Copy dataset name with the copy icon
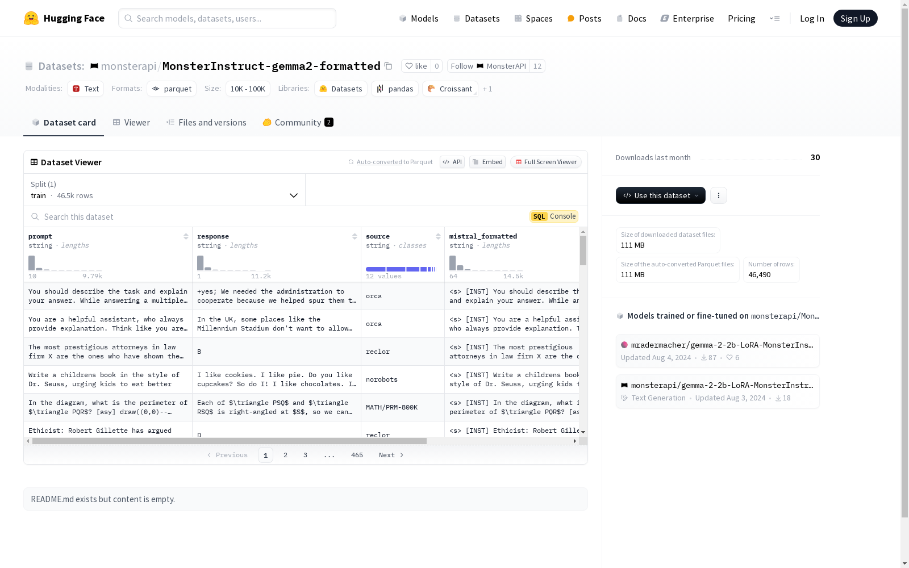 point(388,66)
